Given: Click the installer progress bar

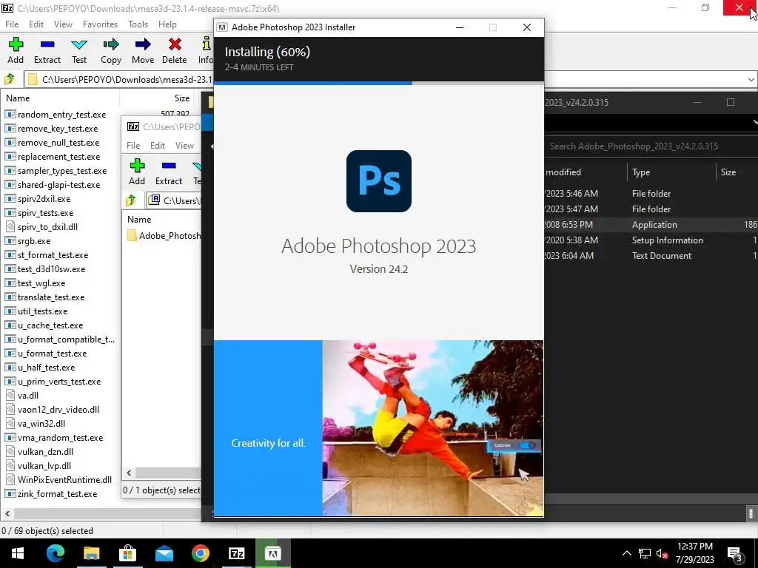Looking at the screenshot, I should point(378,83).
